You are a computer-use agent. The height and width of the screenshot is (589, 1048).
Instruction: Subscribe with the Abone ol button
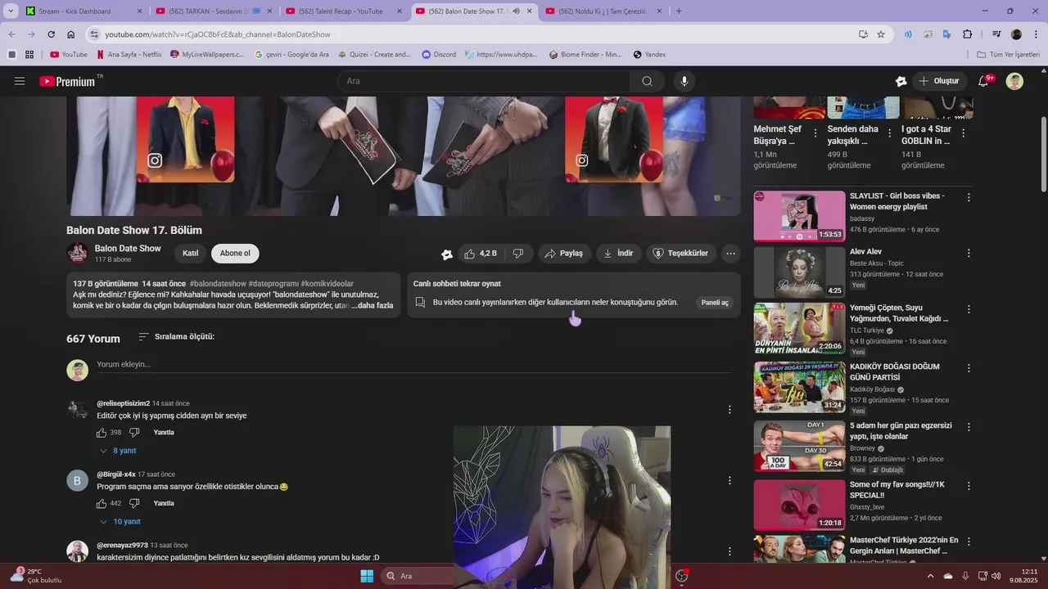point(235,254)
